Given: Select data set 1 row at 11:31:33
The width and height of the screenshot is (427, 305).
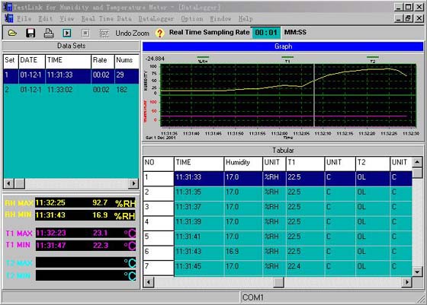Looking at the screenshot, I should coord(71,76).
